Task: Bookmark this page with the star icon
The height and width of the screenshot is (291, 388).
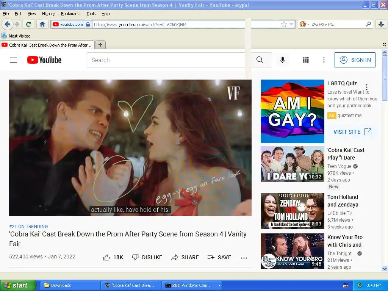Action: (283, 25)
